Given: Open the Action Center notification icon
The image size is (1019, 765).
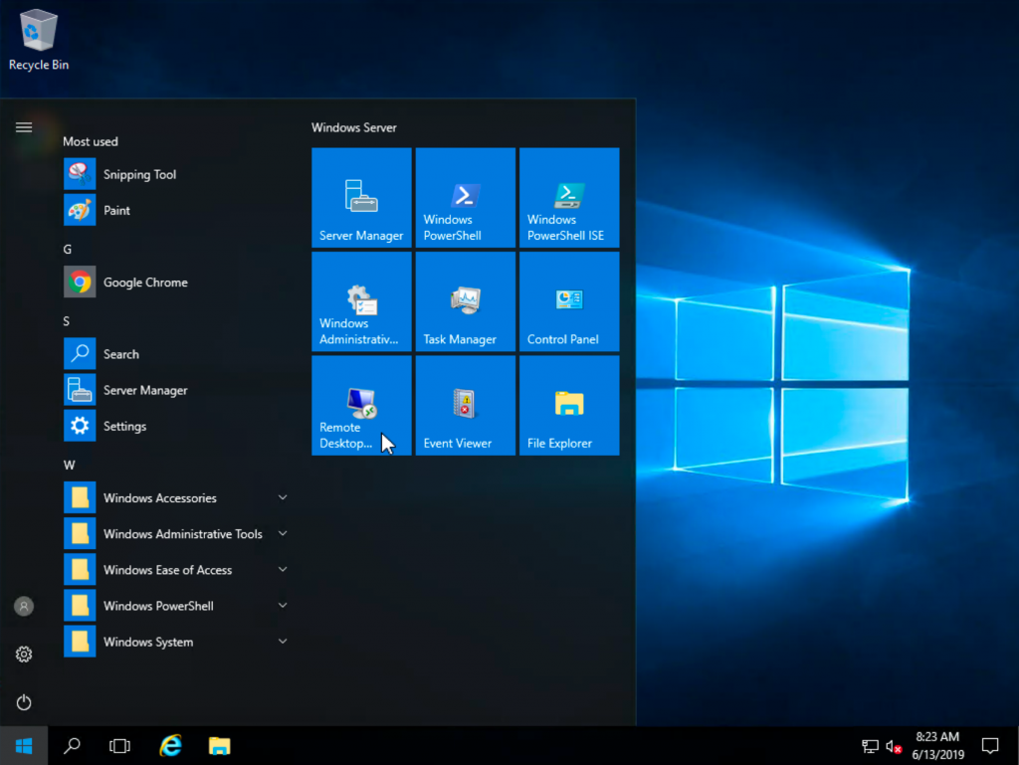Looking at the screenshot, I should pos(990,746).
